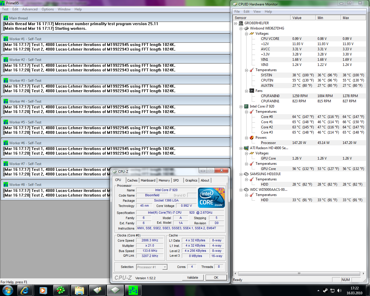The image size is (370, 296).
Task: Select the CPUFANIN0 fan row
Action: 299,96
